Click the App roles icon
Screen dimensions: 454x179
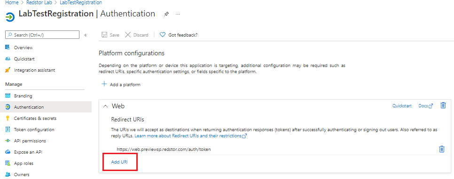(8, 164)
